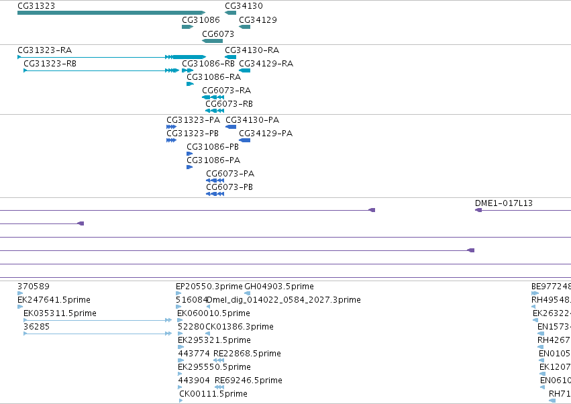This screenshot has height=404, width=571.
Task: Click the EN1573 EST label
Action: pyautogui.click(x=554, y=327)
